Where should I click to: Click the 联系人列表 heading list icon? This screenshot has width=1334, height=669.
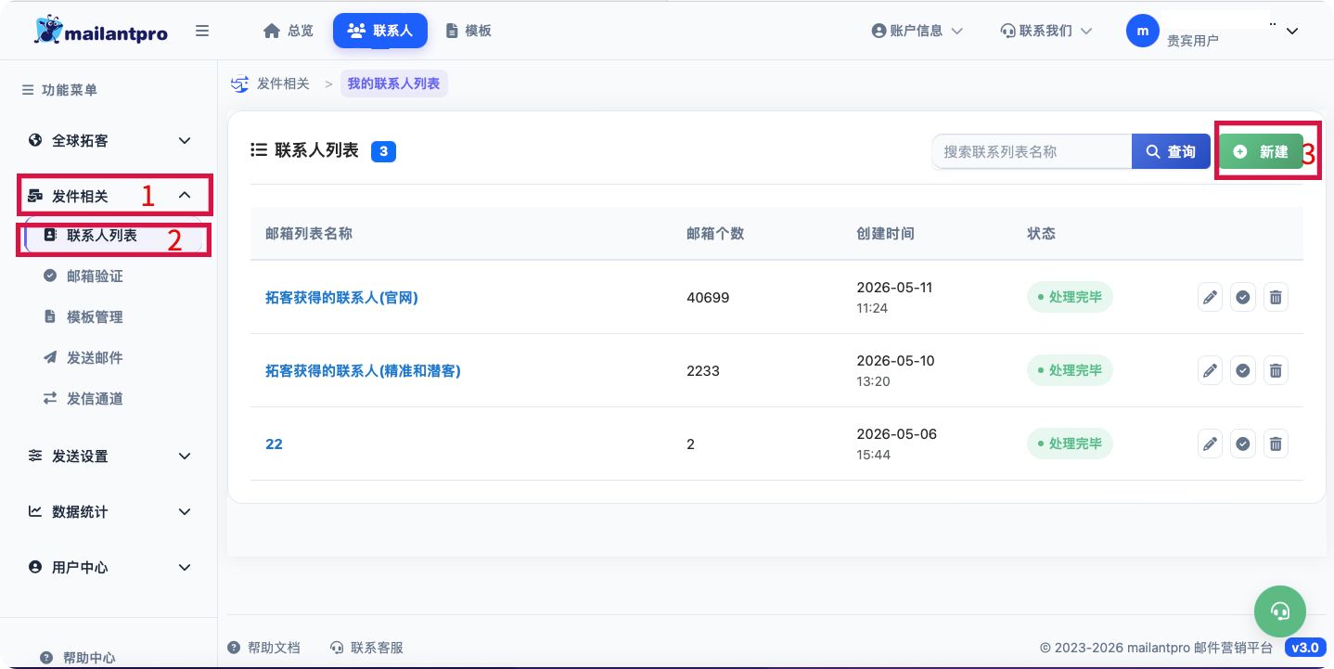coord(259,150)
